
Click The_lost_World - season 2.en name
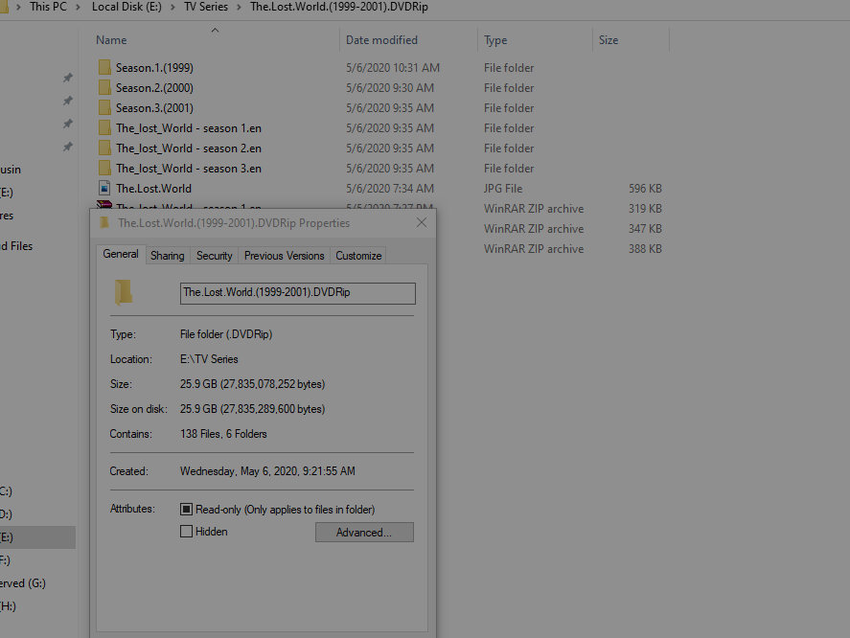click(189, 148)
